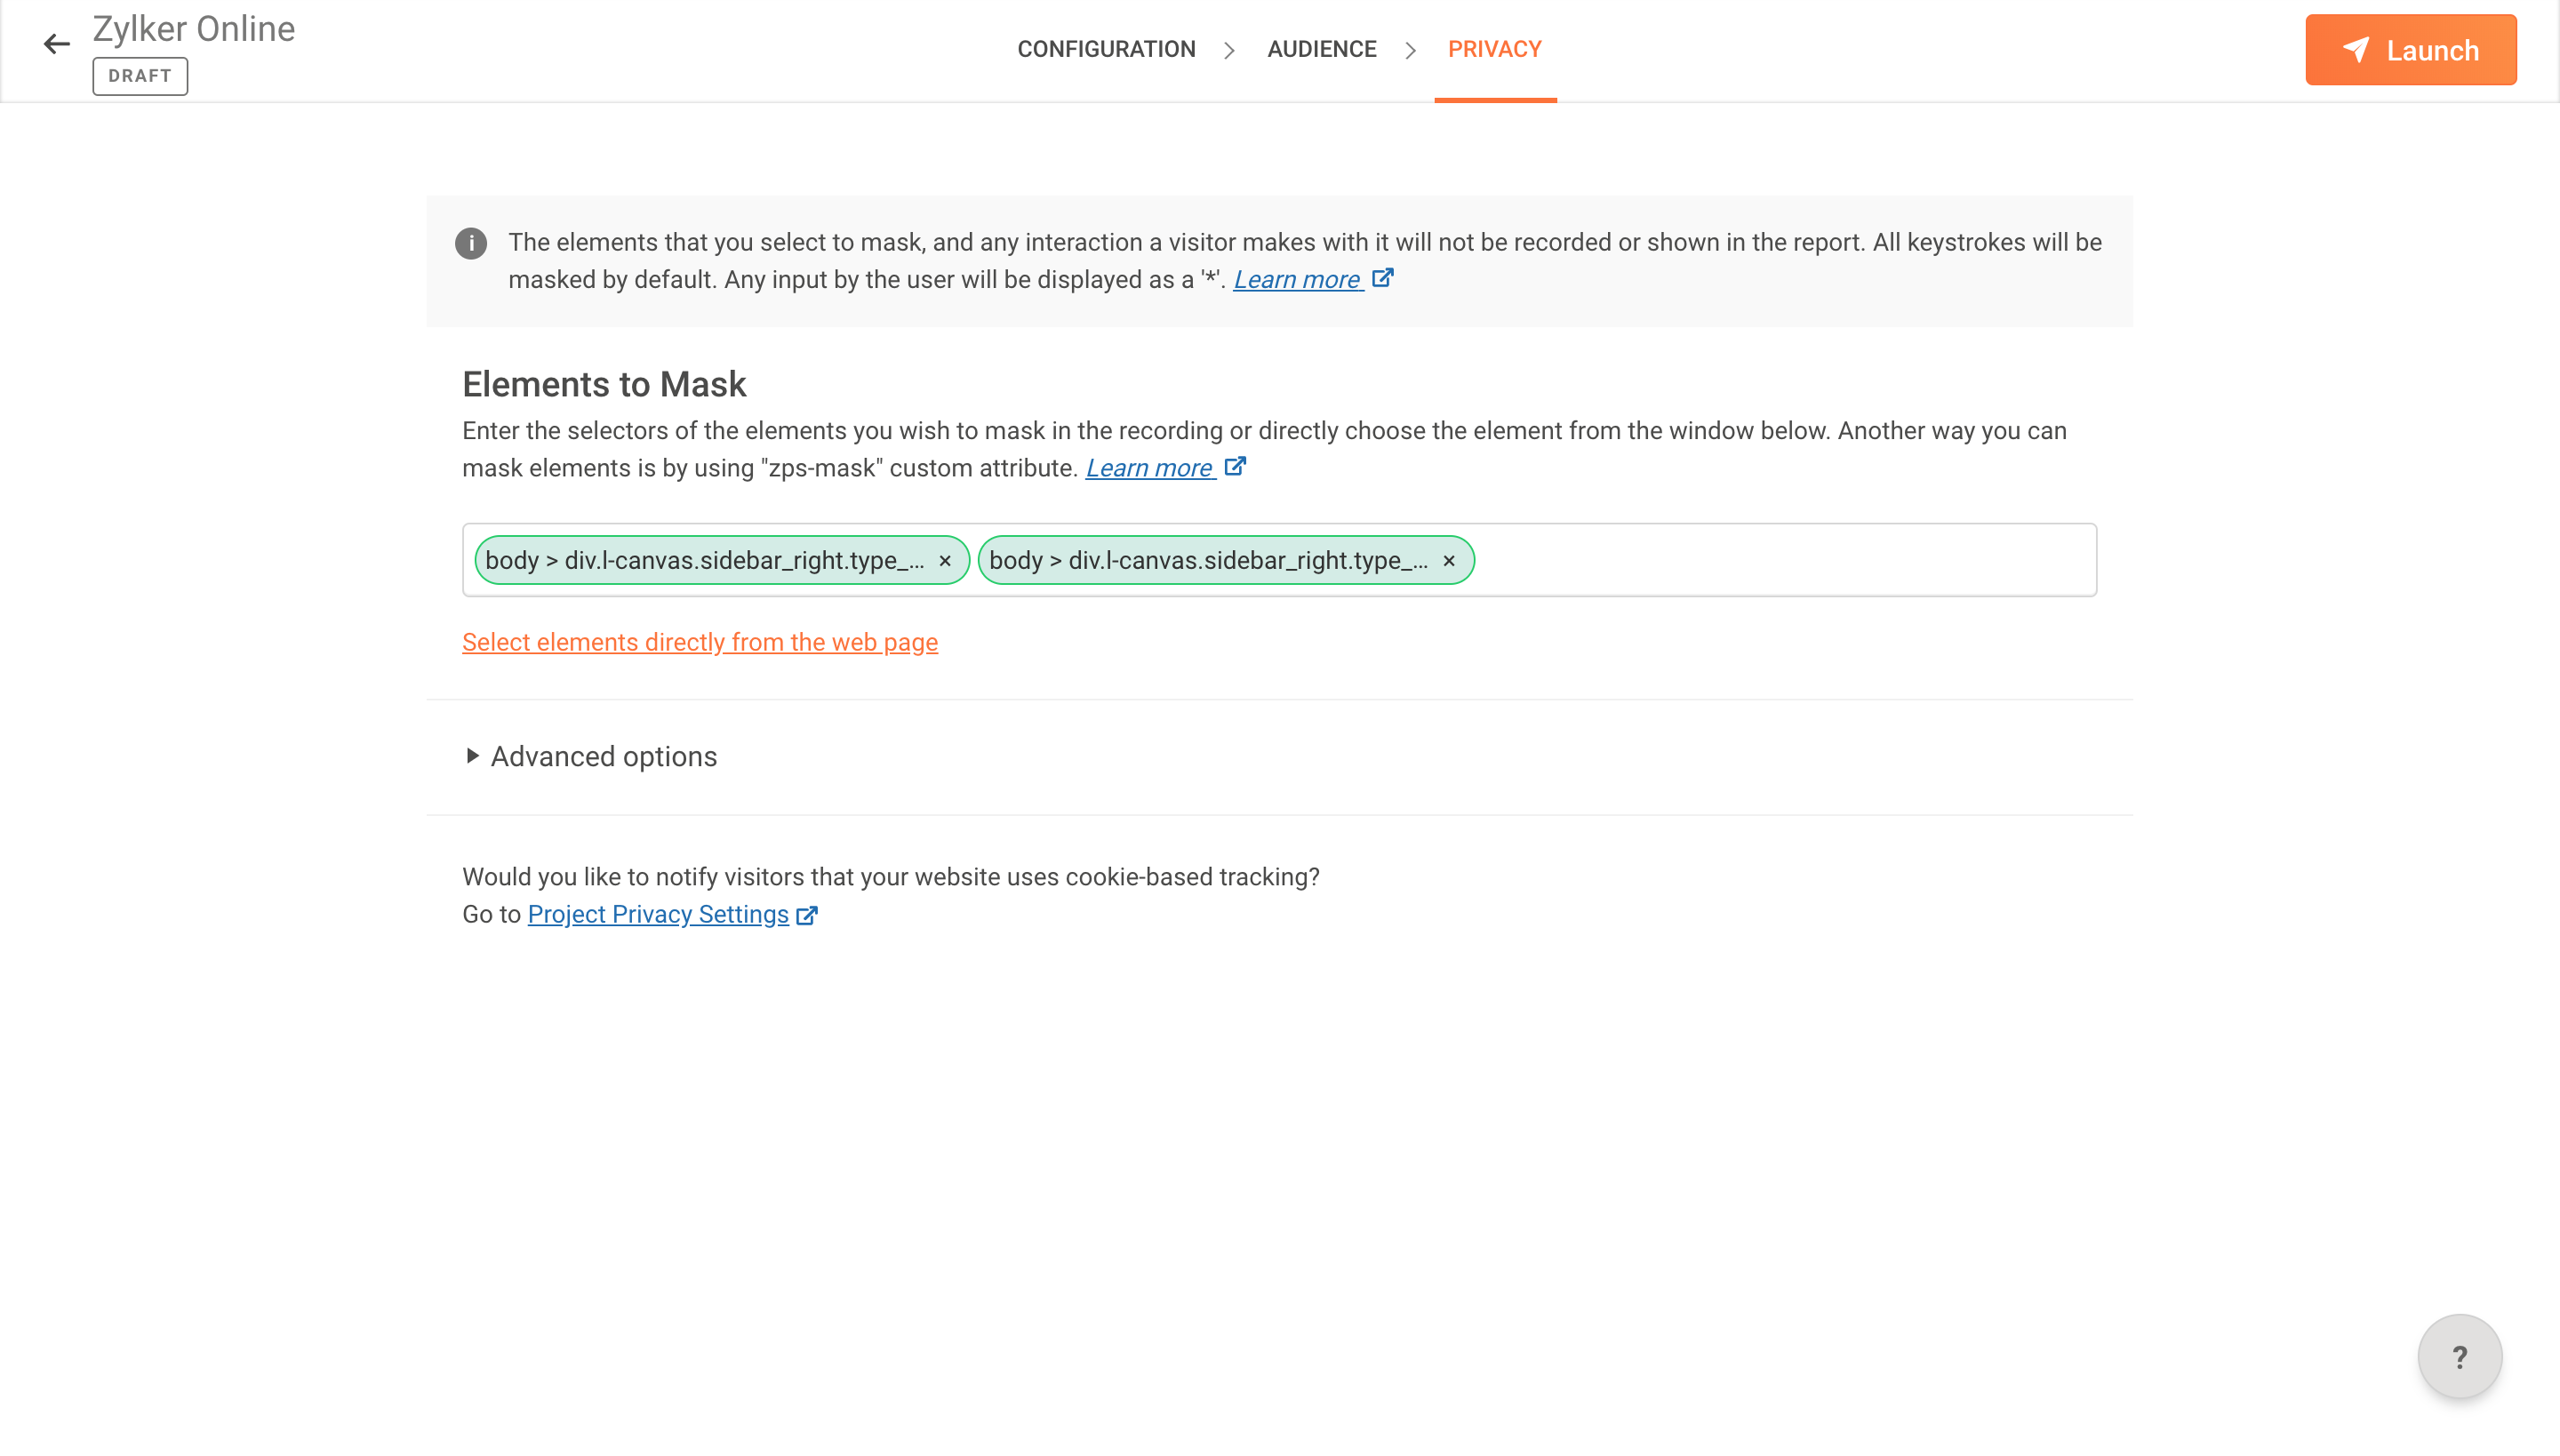Click external link icon beside Project Privacy Settings
The width and height of the screenshot is (2560, 1456).
[x=808, y=915]
